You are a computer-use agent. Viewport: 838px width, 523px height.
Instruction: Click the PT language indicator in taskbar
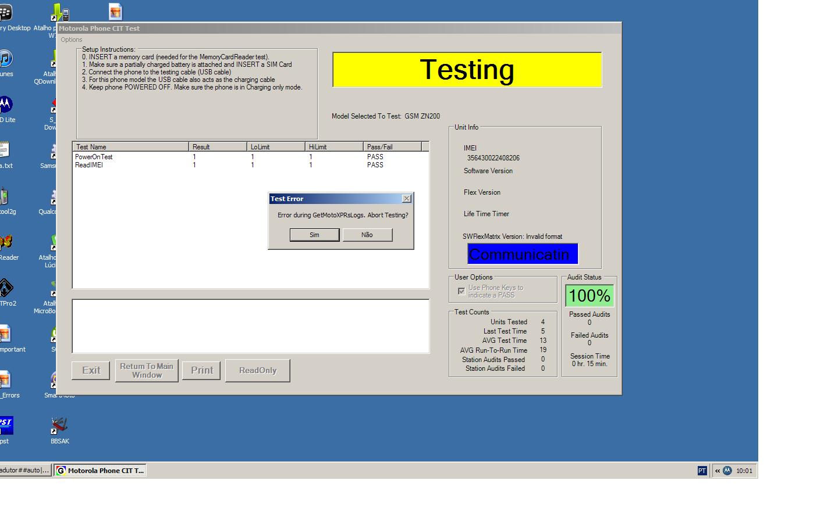(x=702, y=471)
